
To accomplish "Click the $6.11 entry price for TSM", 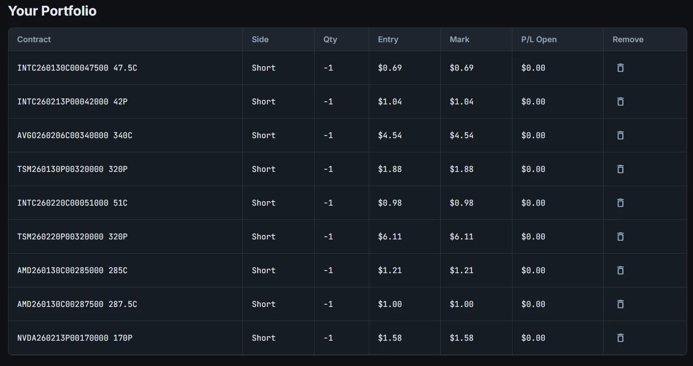I will click(390, 237).
